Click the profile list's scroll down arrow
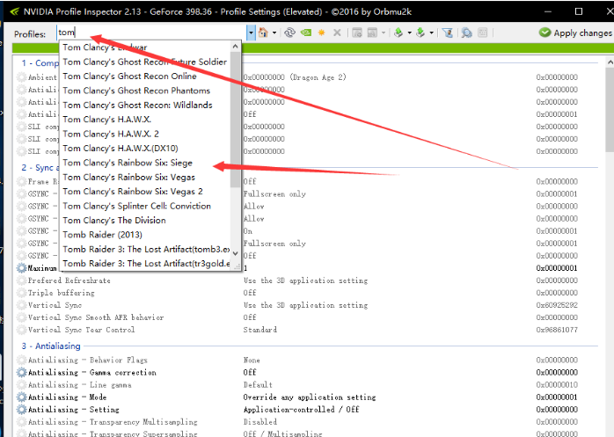Image resolution: width=614 pixels, height=437 pixels. pyautogui.click(x=236, y=253)
